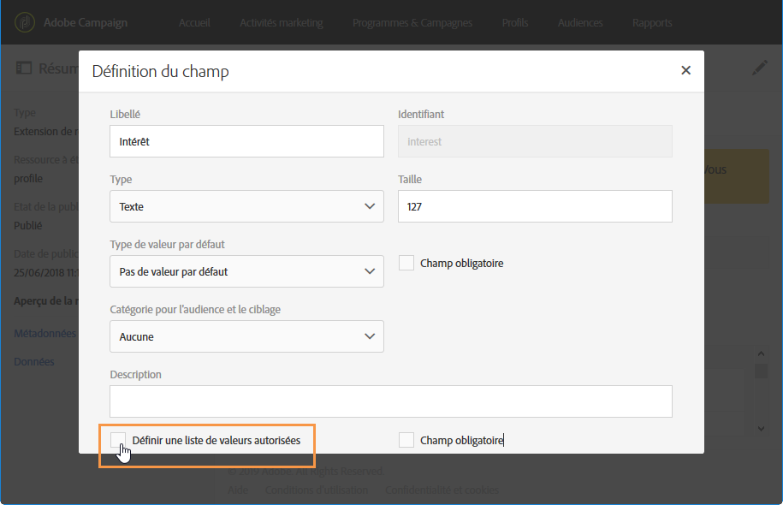Click the pencil edit icon
The width and height of the screenshot is (783, 505).
pyautogui.click(x=760, y=68)
